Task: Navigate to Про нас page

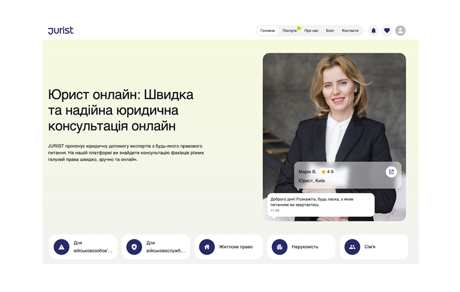Action: [311, 31]
